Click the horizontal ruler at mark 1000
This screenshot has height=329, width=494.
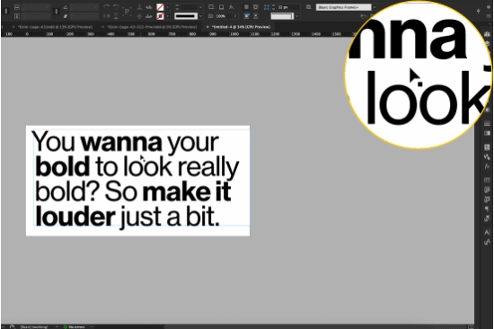[234, 34]
